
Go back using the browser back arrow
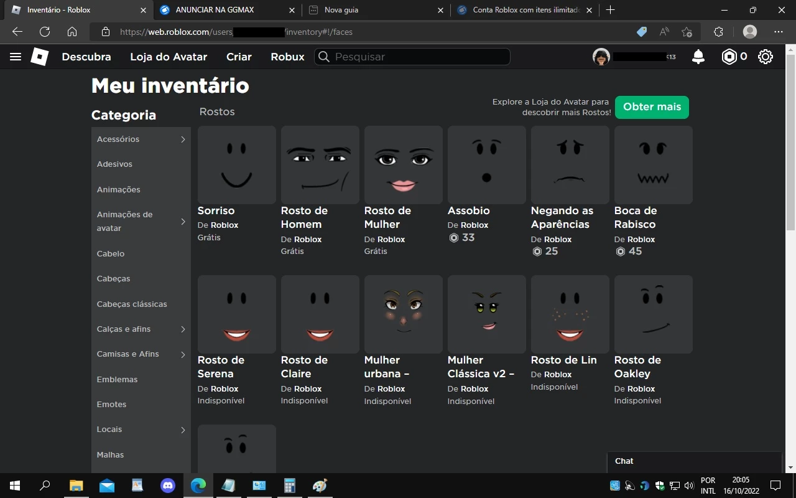[17, 32]
